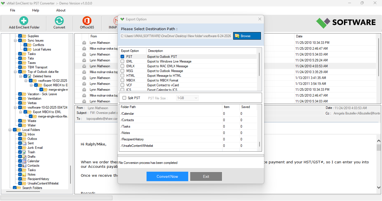Click the Outbox folder icon
Viewport: 382px width, 201px height.
coord(24,139)
